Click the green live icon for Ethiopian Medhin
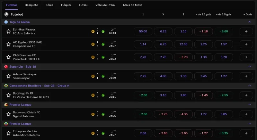257x140 pixels. 103,133
